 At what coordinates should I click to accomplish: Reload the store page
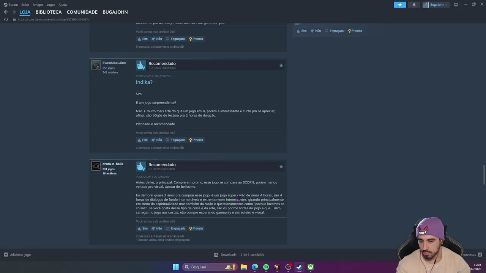coord(6,19)
